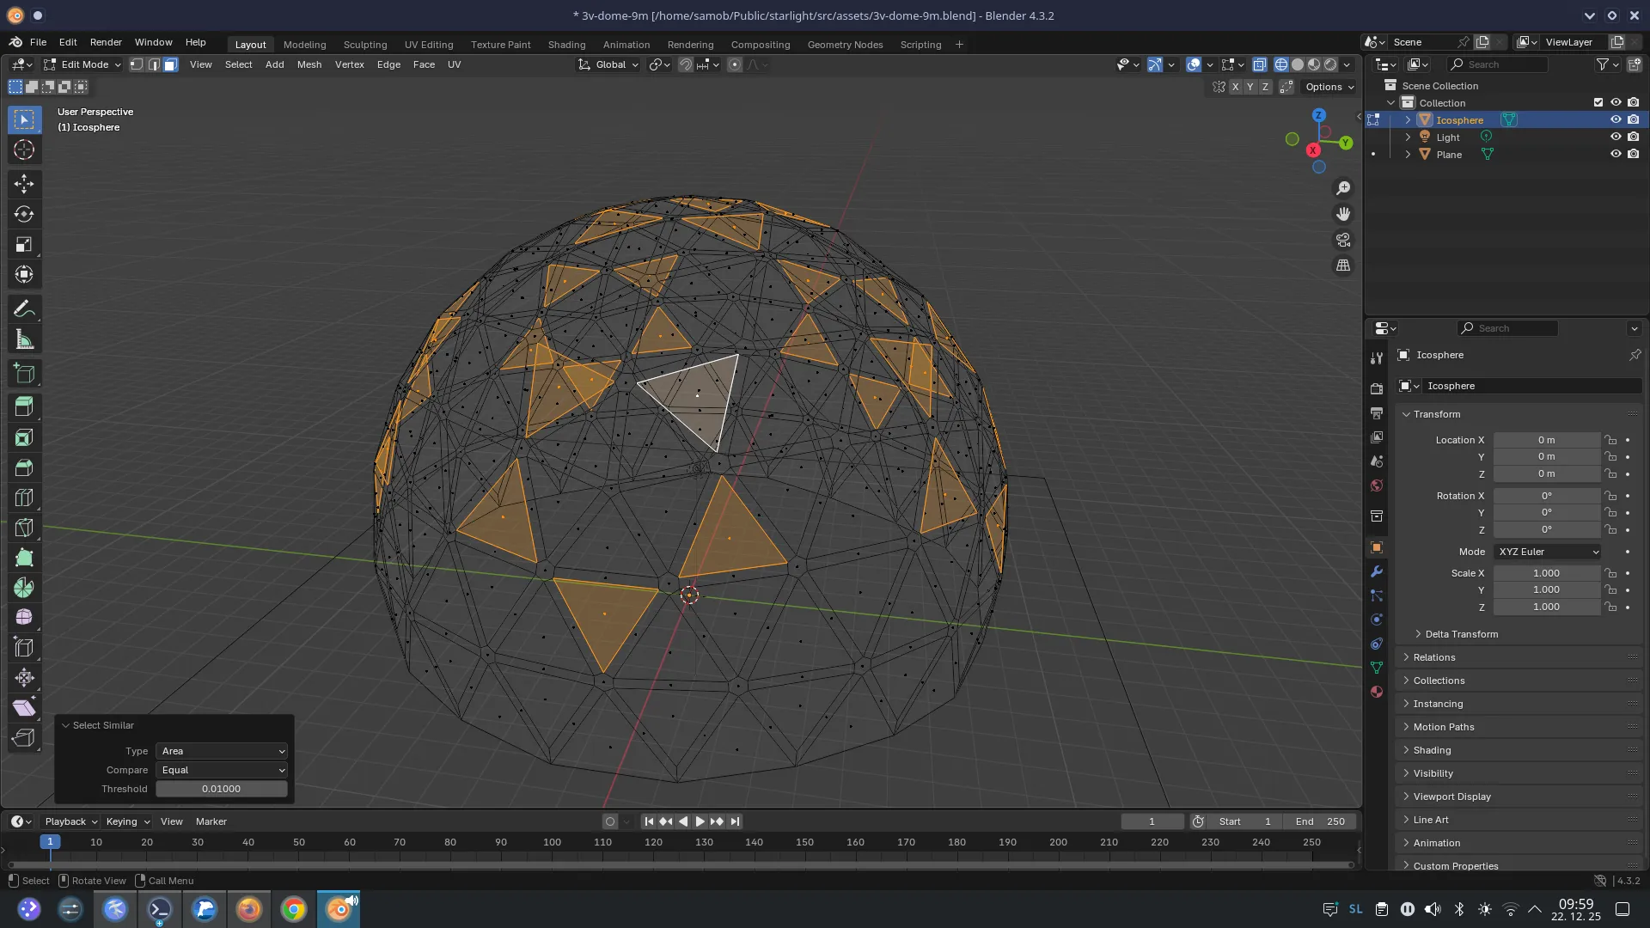Open the Mesh menu
Image resolution: width=1650 pixels, height=928 pixels.
309,64
